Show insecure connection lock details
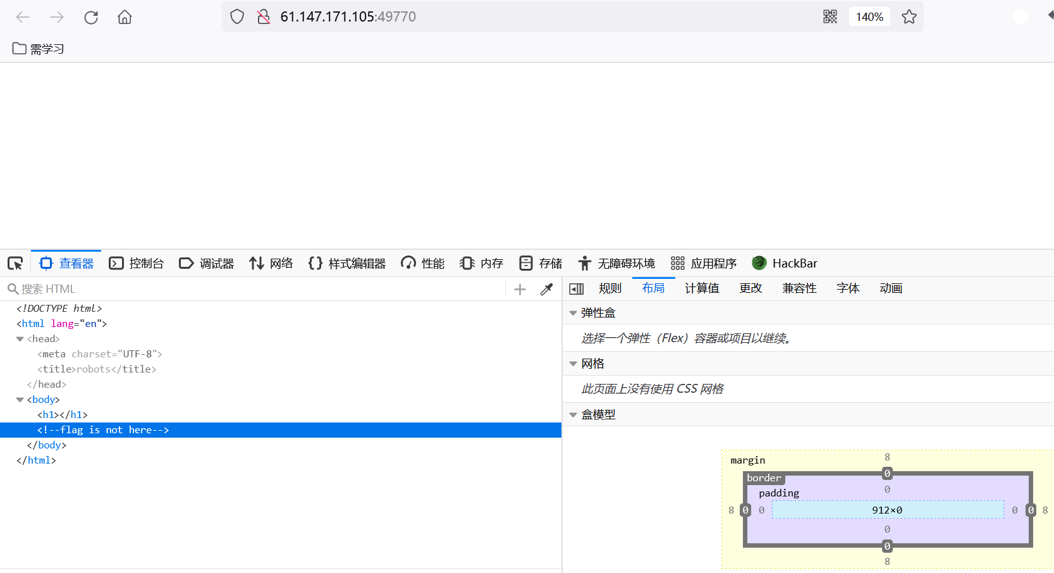 pos(264,17)
